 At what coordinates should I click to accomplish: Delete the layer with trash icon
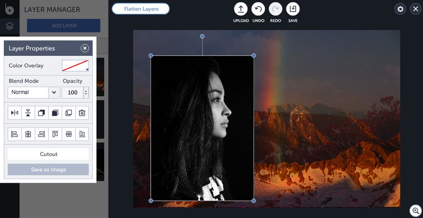click(x=82, y=113)
